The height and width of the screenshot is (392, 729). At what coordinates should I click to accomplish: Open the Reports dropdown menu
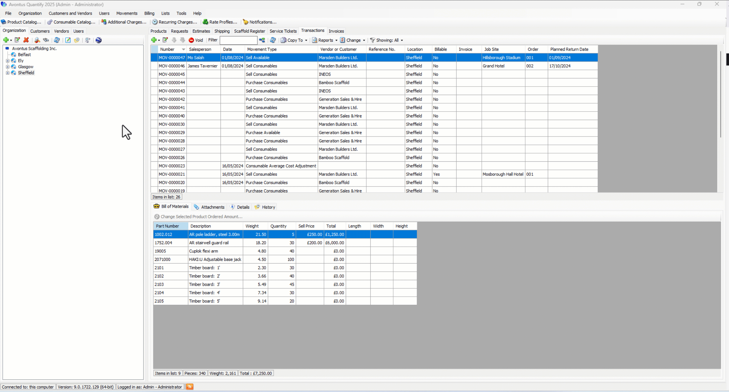point(325,40)
